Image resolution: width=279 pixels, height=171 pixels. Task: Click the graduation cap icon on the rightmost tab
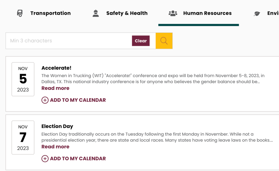pos(257,13)
